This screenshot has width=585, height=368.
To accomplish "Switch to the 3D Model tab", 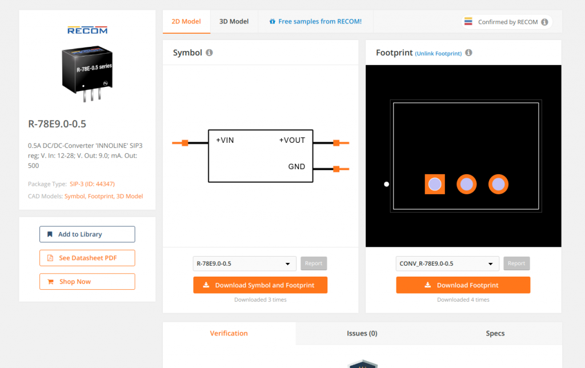I will coord(234,21).
